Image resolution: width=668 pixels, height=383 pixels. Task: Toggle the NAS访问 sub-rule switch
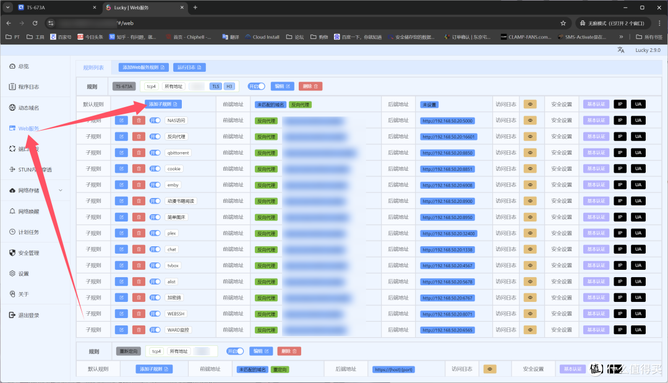(x=155, y=121)
